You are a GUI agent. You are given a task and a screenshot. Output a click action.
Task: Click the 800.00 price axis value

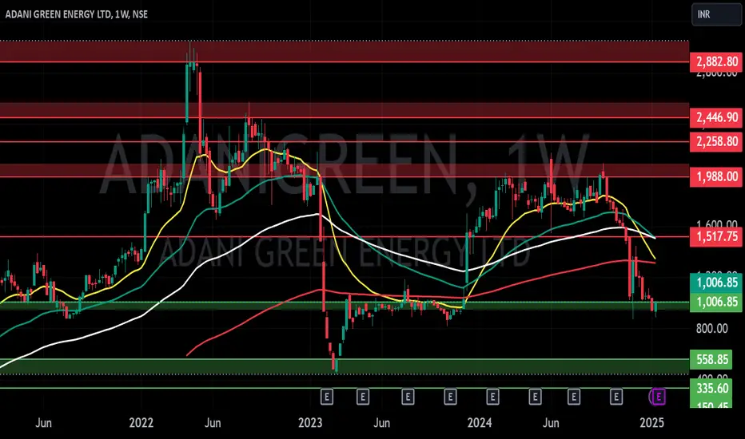[711, 328]
